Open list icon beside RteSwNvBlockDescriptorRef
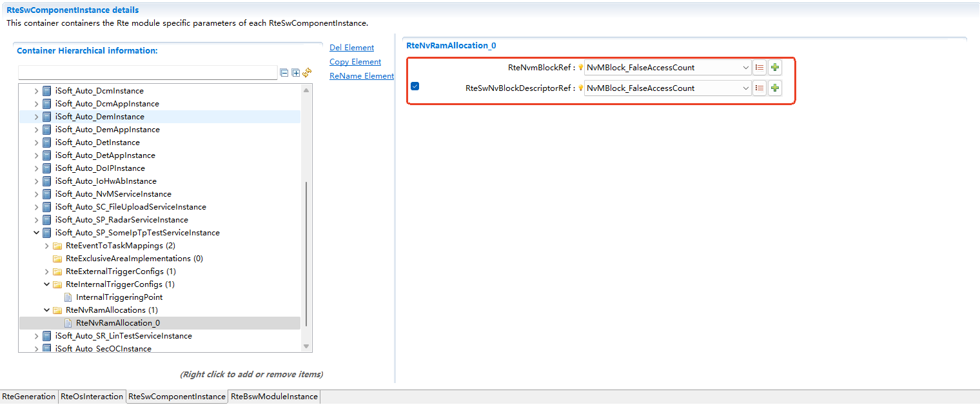 759,88
